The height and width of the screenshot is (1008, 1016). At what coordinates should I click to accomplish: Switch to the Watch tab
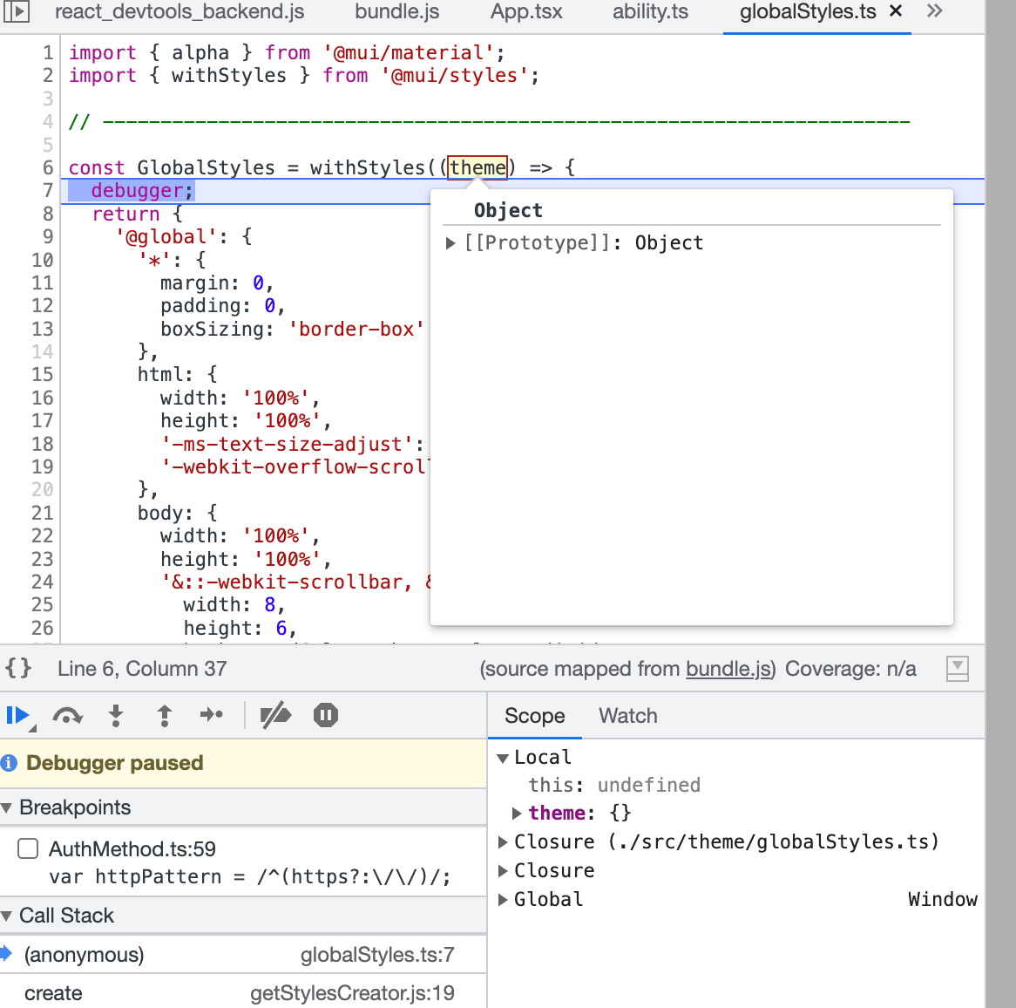(x=627, y=716)
